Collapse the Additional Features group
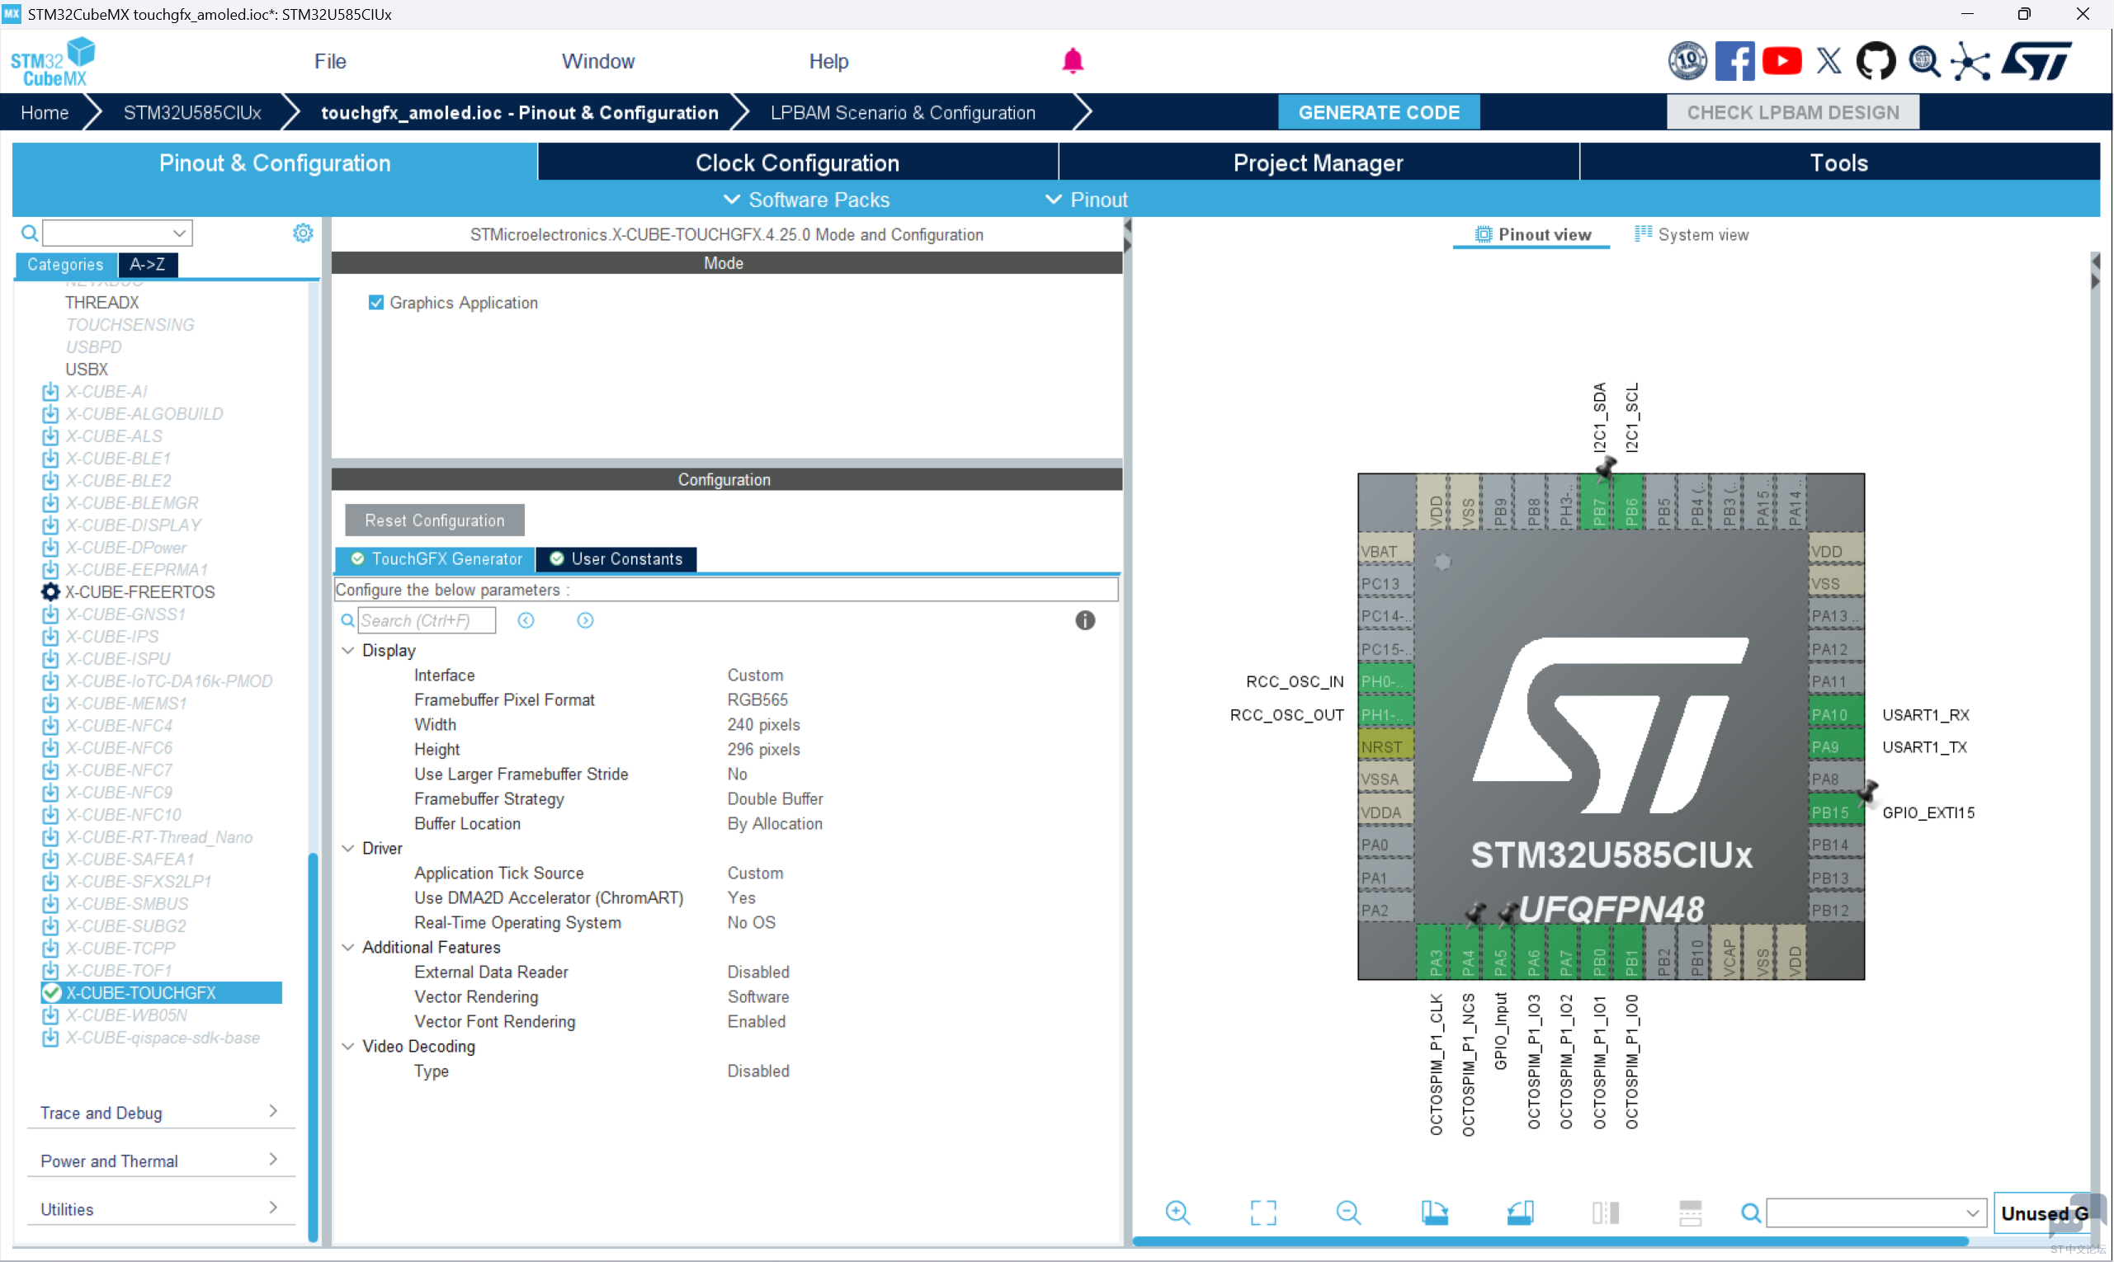Image resolution: width=2114 pixels, height=1262 pixels. [x=348, y=948]
